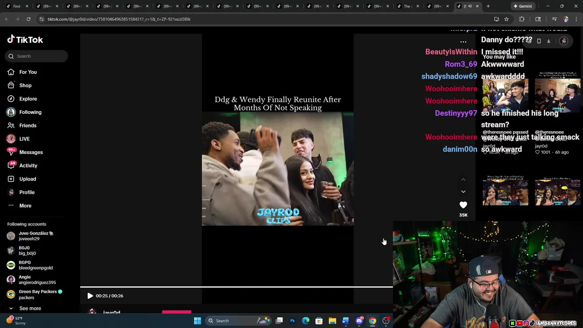This screenshot has width=583, height=328.
Task: Play the paused video
Action: (x=90, y=296)
